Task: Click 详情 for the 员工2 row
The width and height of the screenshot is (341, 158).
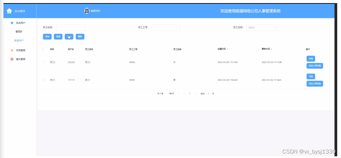Action: click(311, 59)
